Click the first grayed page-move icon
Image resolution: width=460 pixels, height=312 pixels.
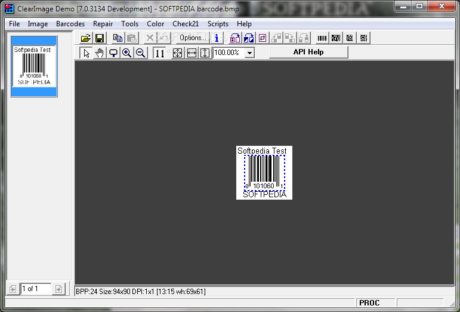(x=276, y=38)
